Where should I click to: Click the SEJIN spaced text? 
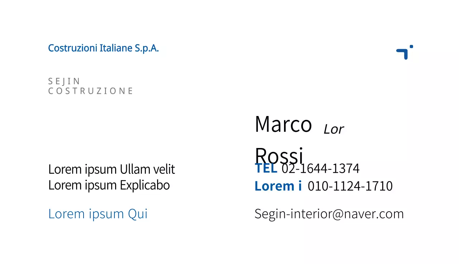(x=64, y=81)
